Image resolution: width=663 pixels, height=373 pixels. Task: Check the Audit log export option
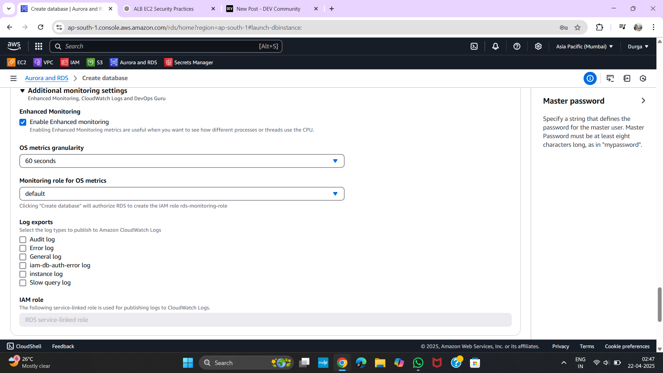23,240
